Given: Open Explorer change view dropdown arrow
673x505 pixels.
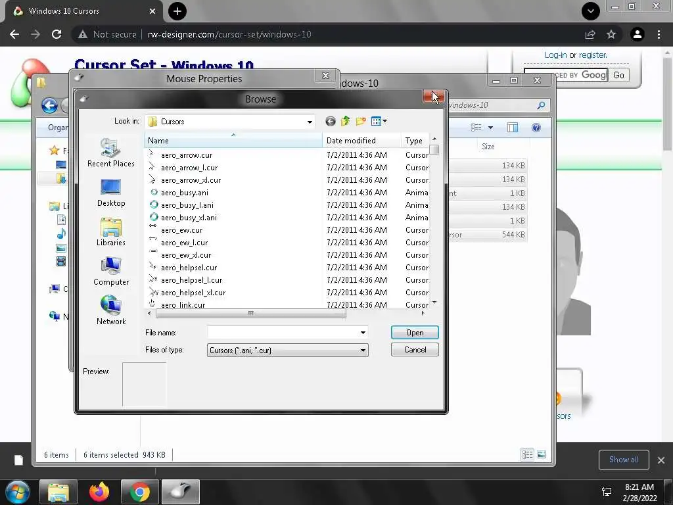Looking at the screenshot, I should 490,128.
